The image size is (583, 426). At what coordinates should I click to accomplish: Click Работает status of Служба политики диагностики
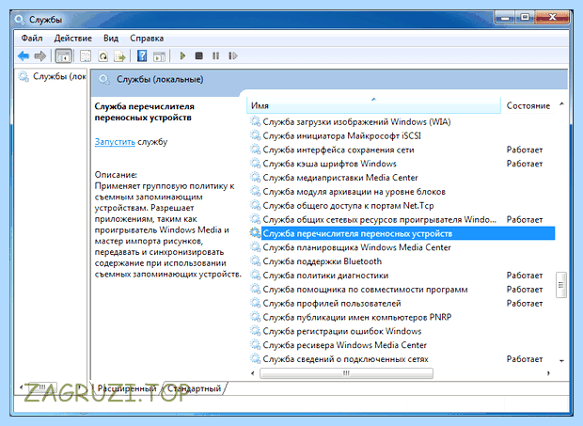pos(525,276)
